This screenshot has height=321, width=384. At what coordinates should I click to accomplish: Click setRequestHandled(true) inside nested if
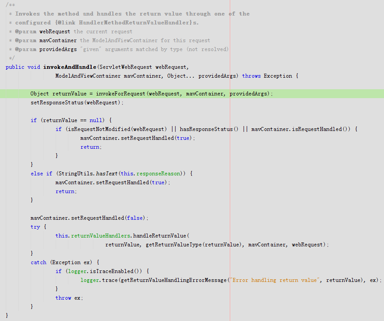(x=156, y=138)
